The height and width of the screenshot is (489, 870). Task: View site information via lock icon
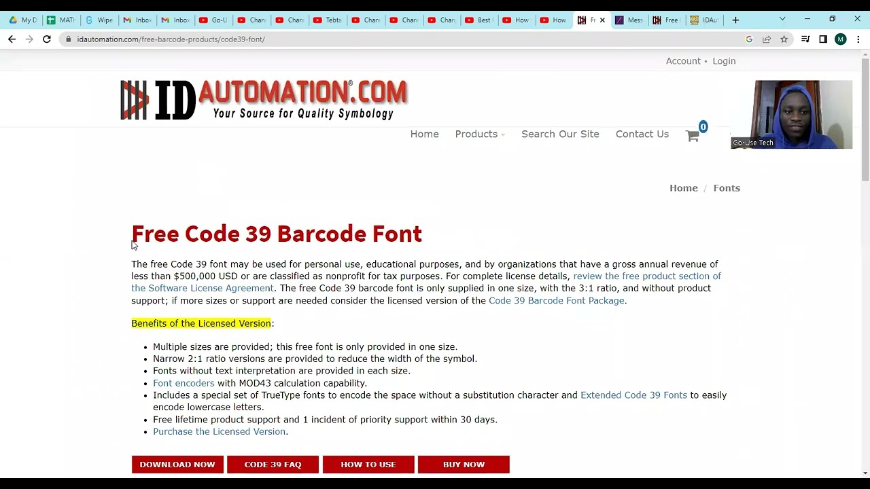coord(69,39)
